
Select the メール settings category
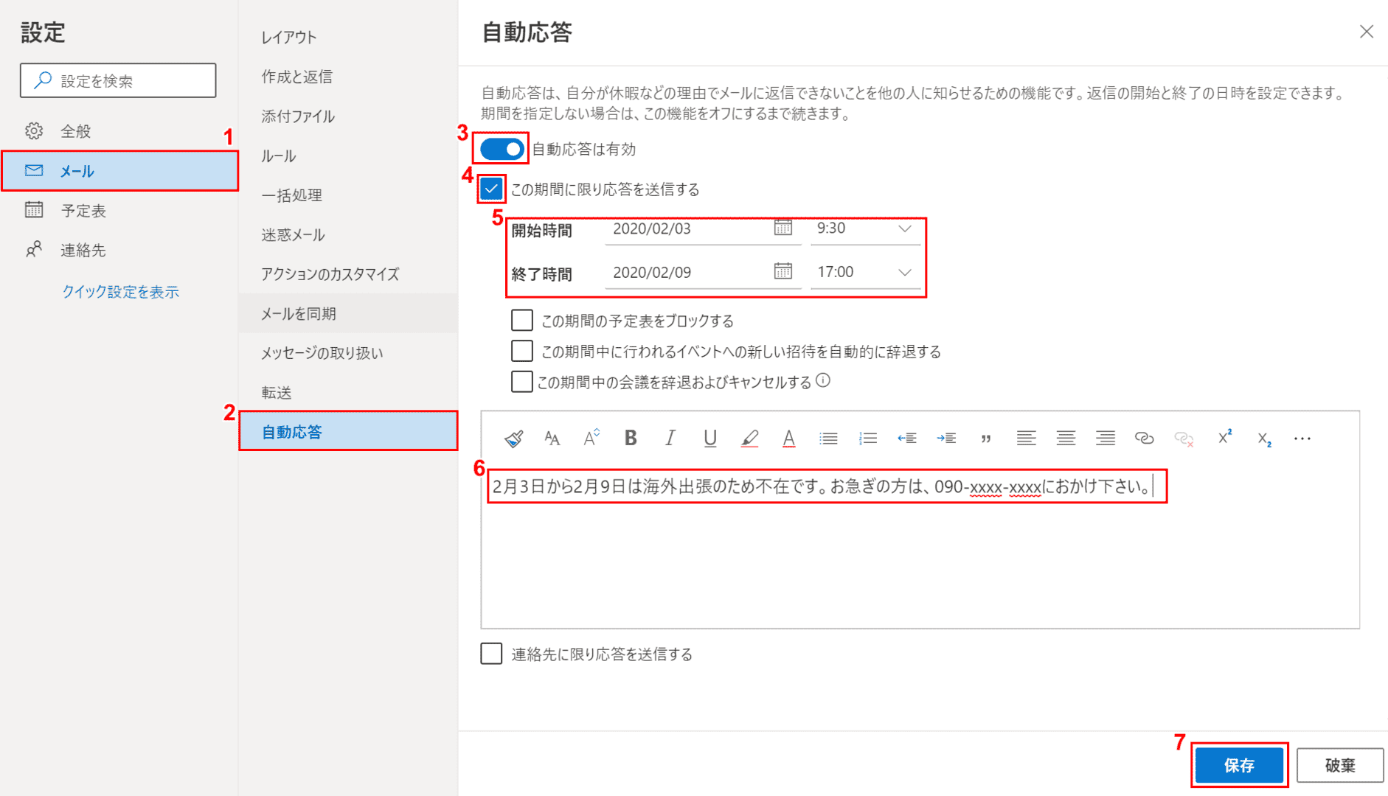[x=119, y=171]
